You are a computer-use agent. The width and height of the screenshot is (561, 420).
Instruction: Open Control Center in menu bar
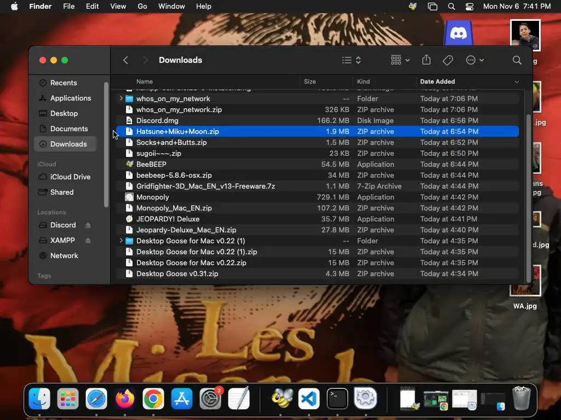[470, 7]
